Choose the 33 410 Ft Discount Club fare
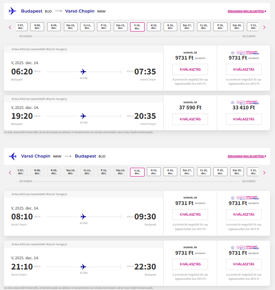 (243, 119)
